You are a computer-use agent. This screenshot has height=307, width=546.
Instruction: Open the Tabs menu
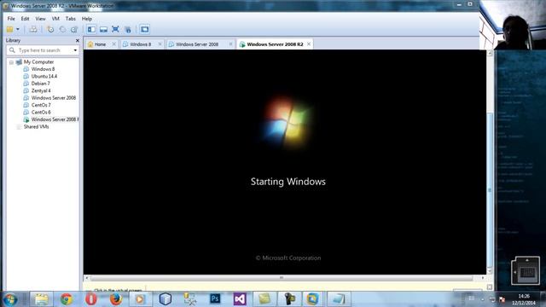coord(70,19)
